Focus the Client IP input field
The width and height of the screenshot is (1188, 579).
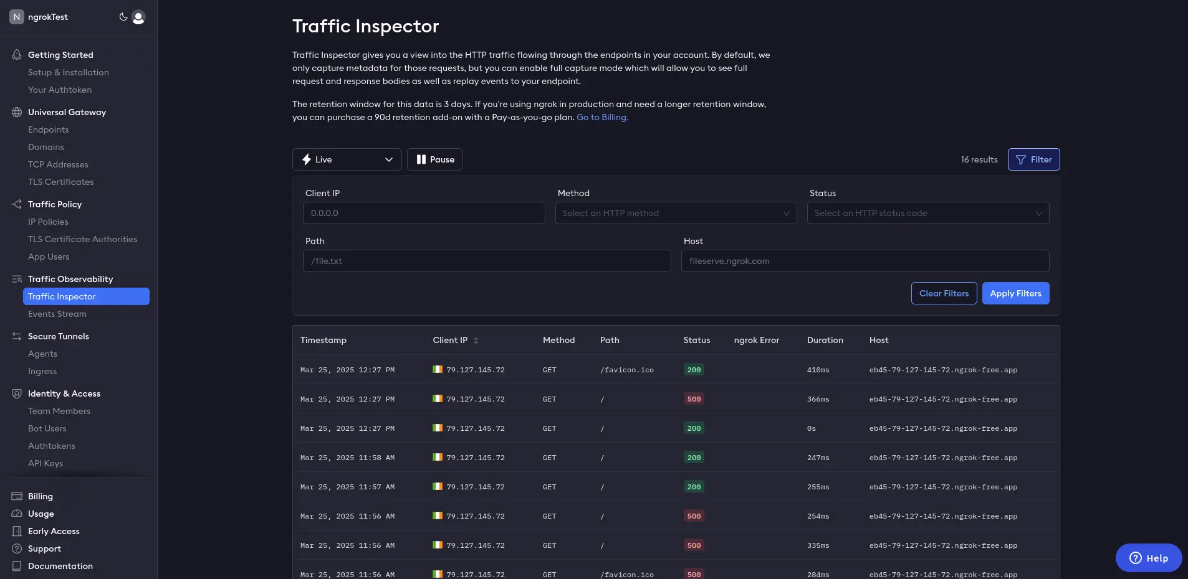(x=424, y=213)
